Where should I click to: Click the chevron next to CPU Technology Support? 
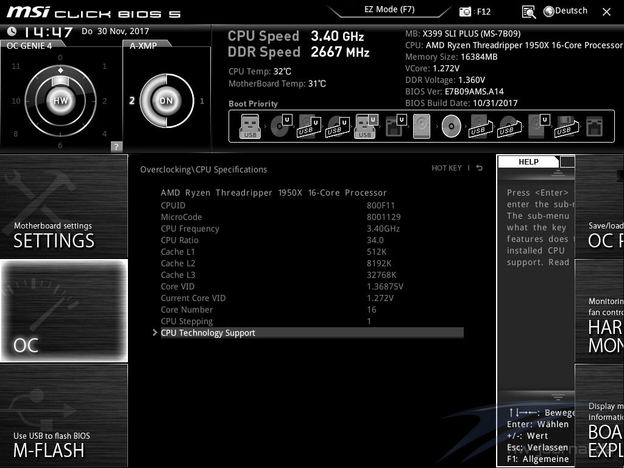click(155, 332)
